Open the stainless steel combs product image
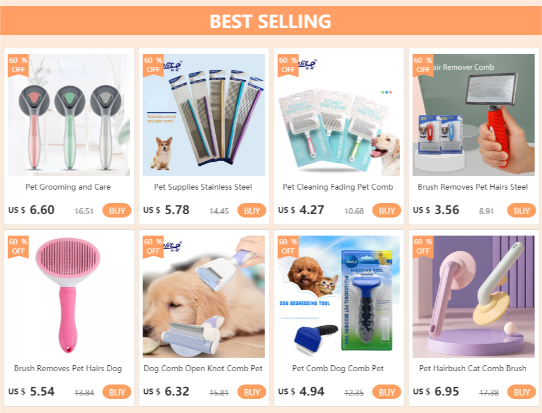Image resolution: width=542 pixels, height=413 pixels. point(204,115)
